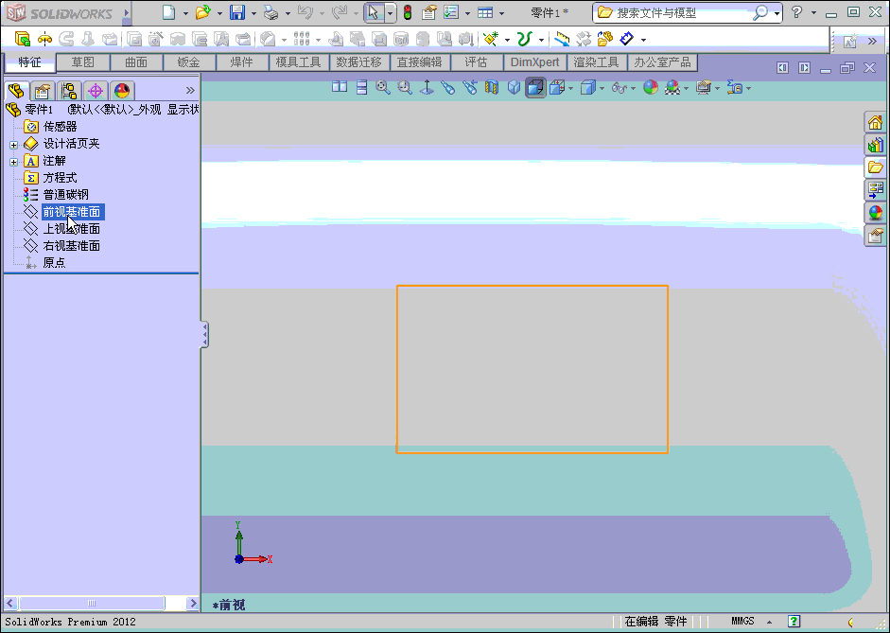
Task: Expand the 注解 tree node
Action: [x=13, y=162]
